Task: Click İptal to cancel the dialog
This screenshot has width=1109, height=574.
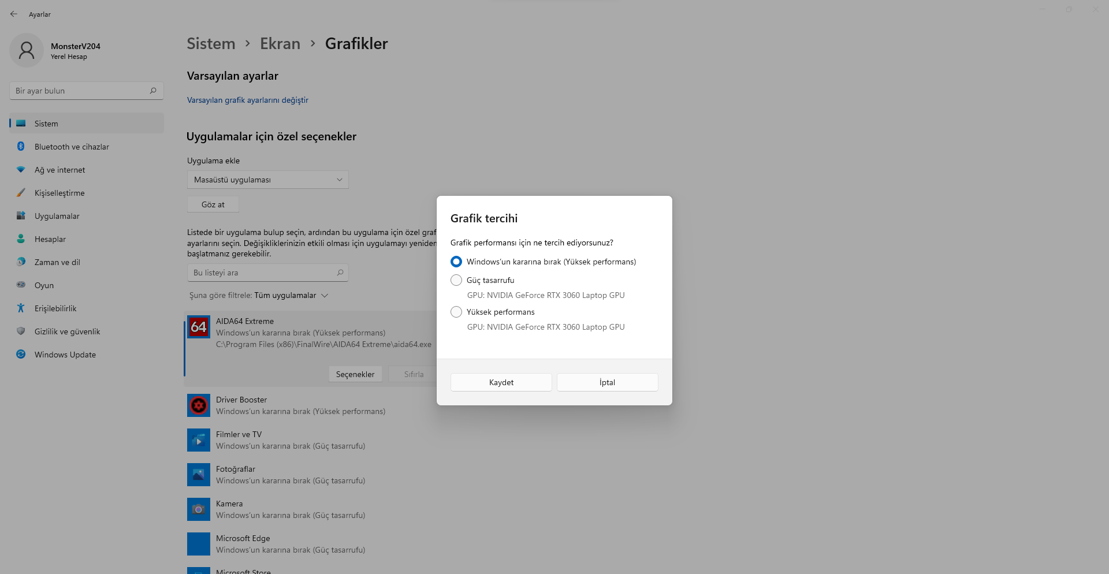Action: (x=608, y=382)
